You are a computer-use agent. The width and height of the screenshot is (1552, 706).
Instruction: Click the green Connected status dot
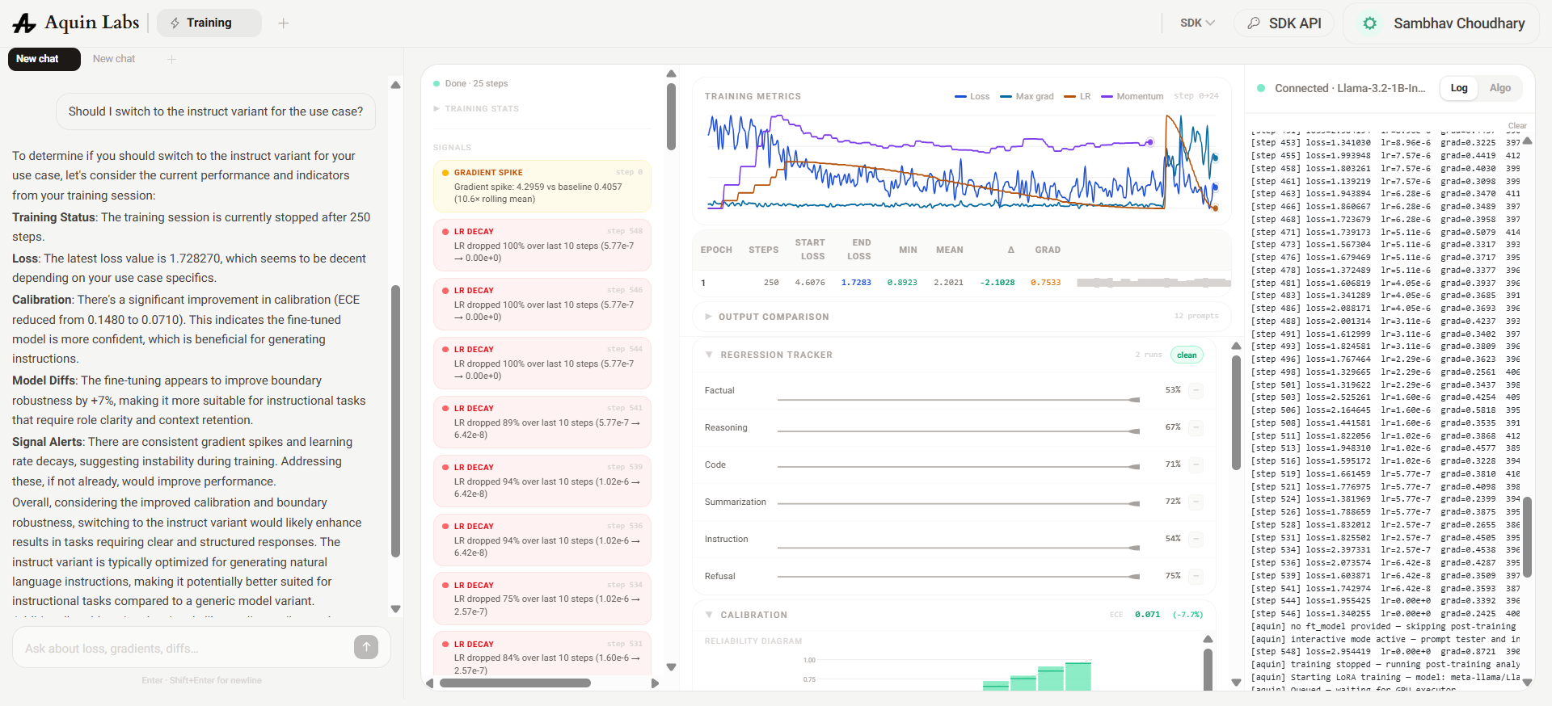[1261, 88]
